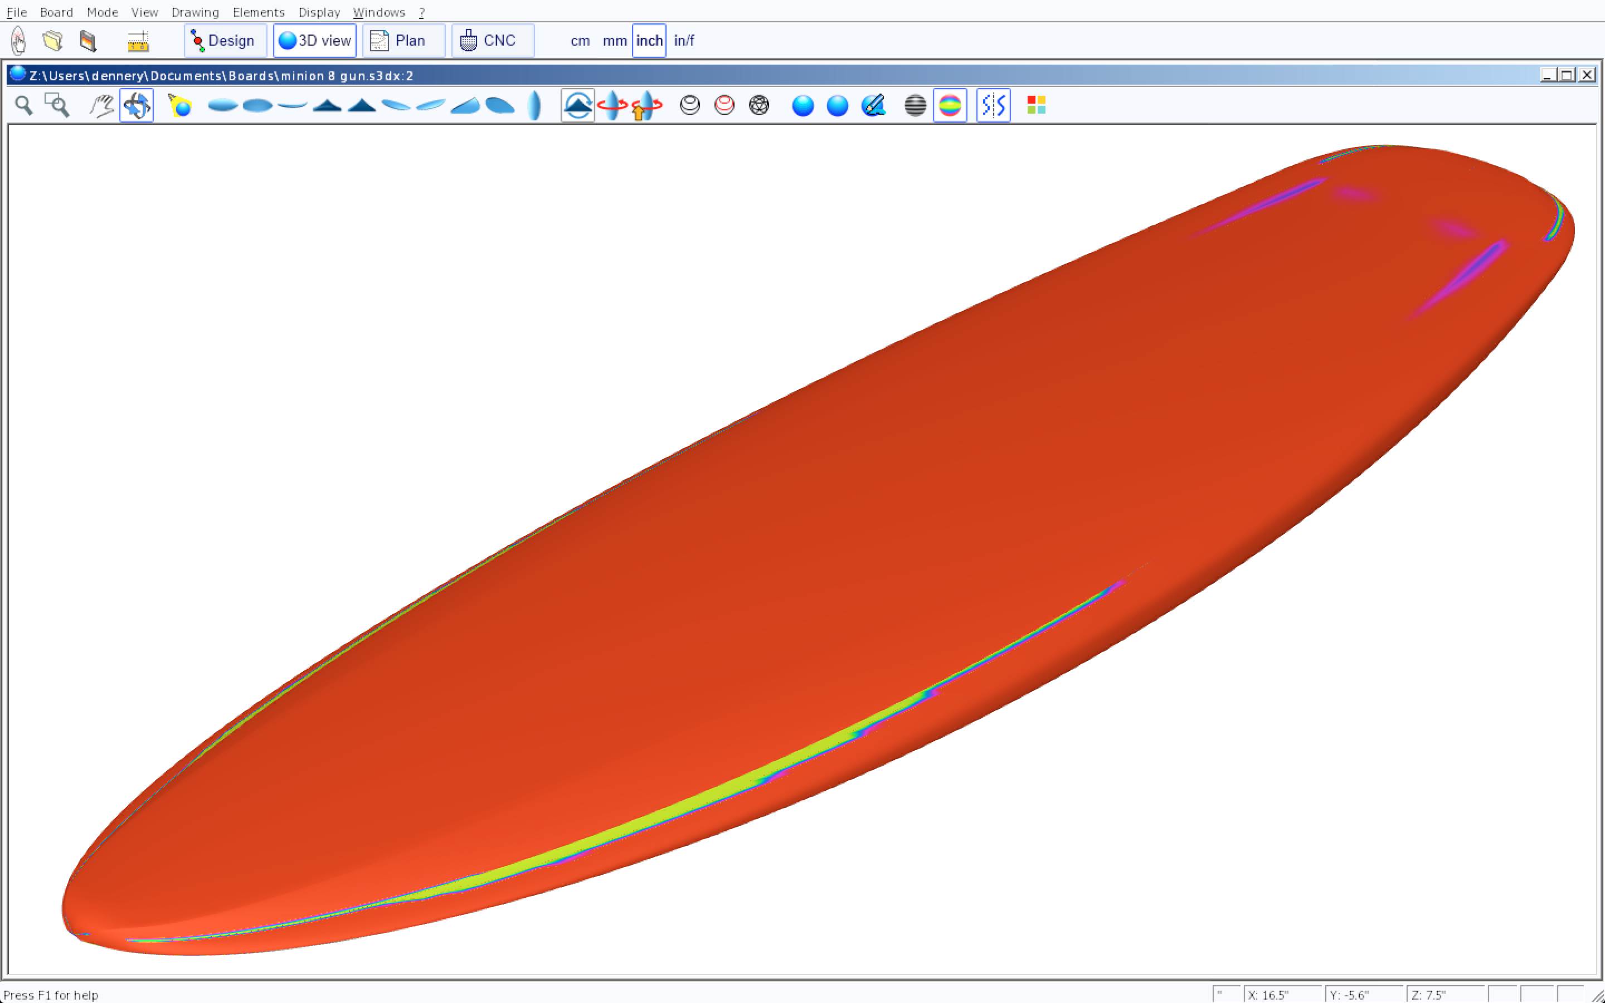Click the light source icon
Screen dimensions: 1605x1003
[x=180, y=105]
